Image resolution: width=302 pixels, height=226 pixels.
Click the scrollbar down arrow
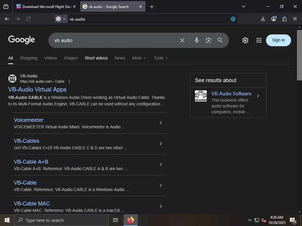pyautogui.click(x=299, y=212)
